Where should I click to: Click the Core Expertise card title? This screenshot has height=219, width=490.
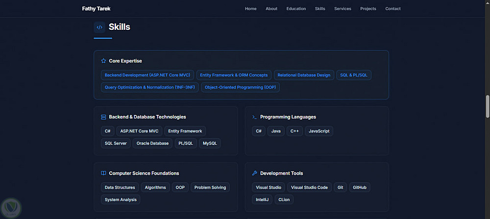(125, 61)
